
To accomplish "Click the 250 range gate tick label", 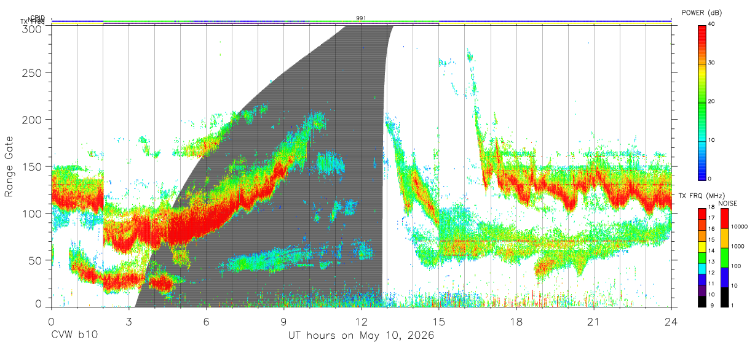I will click(33, 72).
